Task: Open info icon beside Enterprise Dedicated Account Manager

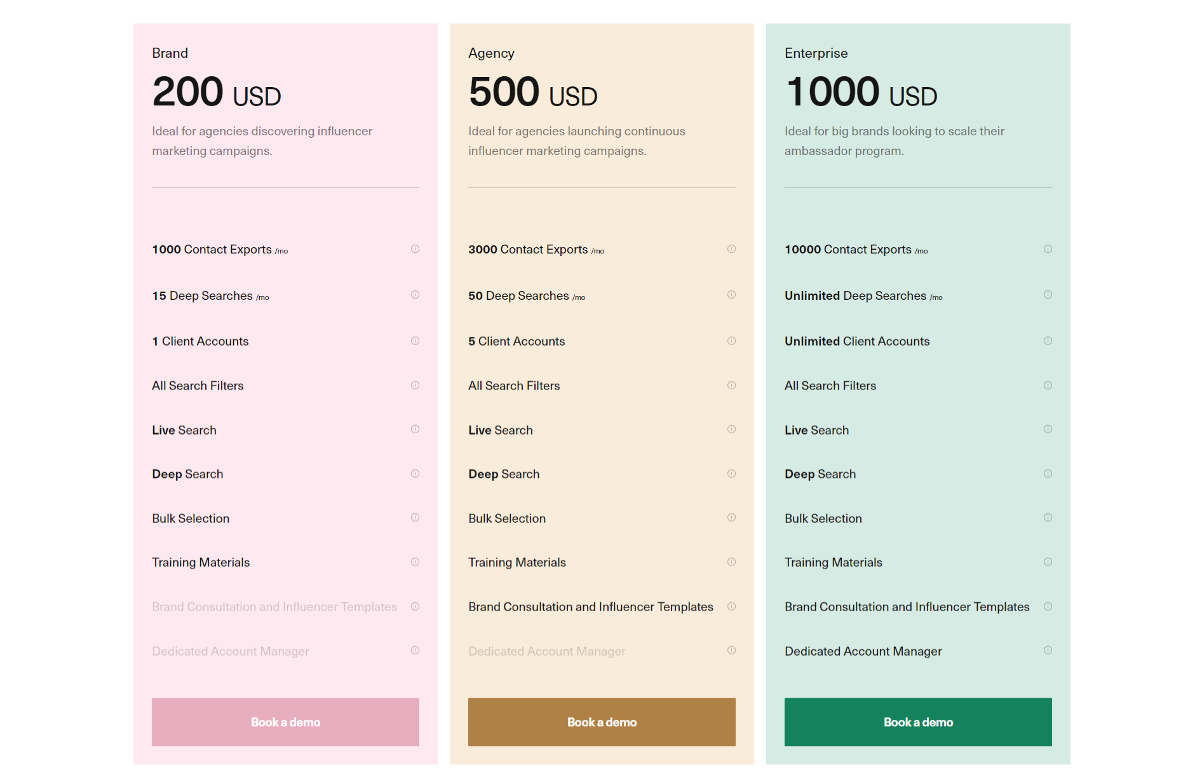Action: (x=1048, y=650)
